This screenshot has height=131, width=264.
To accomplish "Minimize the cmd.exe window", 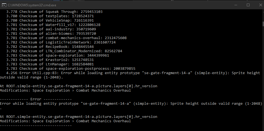I will 236,5.
